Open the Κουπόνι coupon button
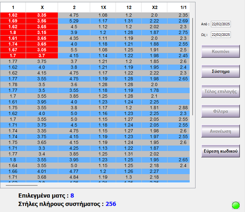This screenshot has width=245, height=212. (220, 51)
